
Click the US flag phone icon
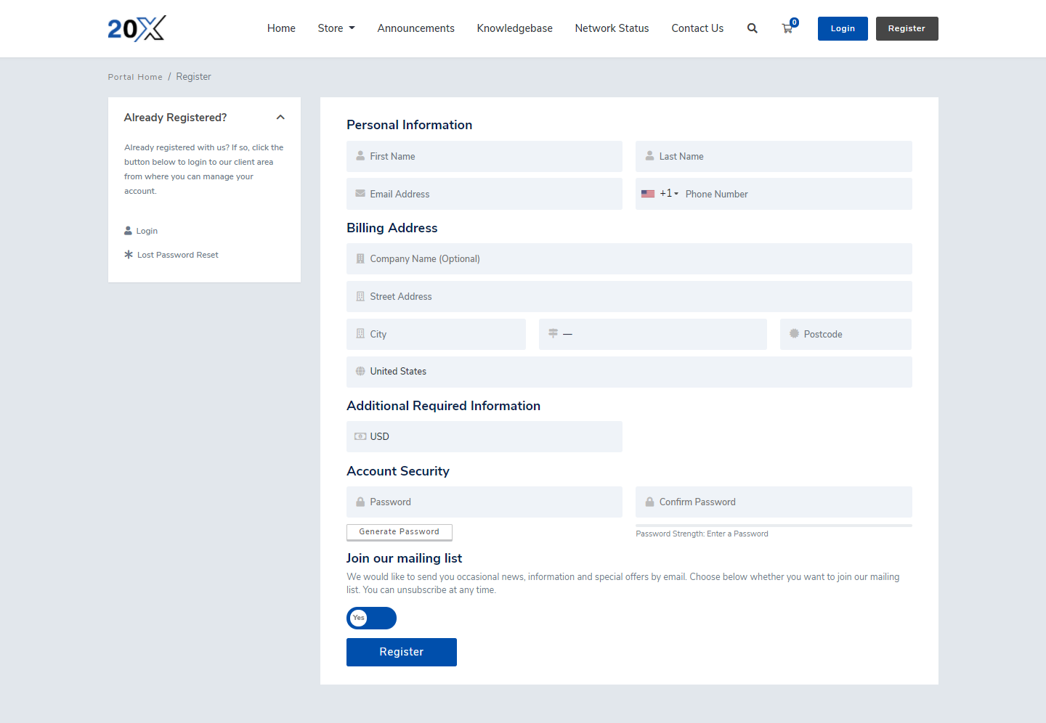pyautogui.click(x=648, y=194)
